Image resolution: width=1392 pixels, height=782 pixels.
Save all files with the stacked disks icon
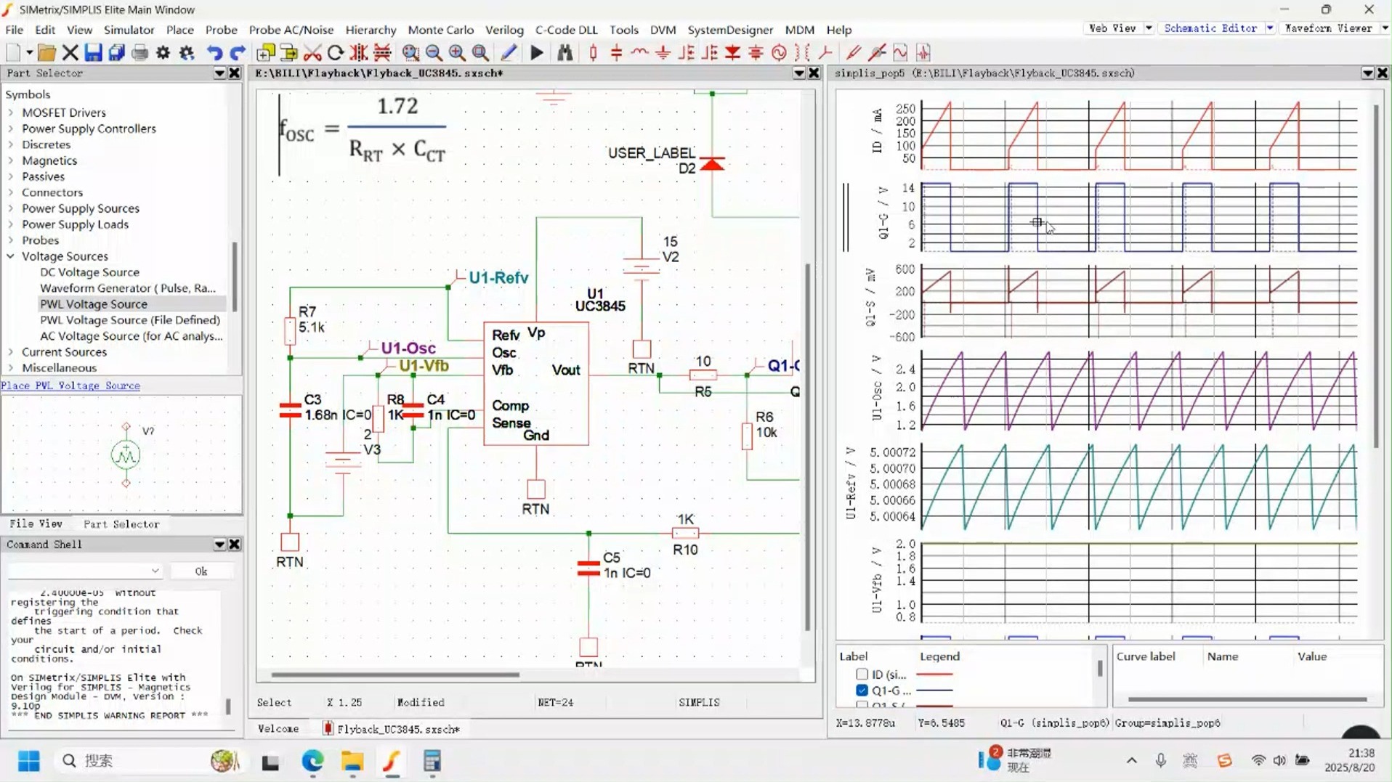[116, 52]
